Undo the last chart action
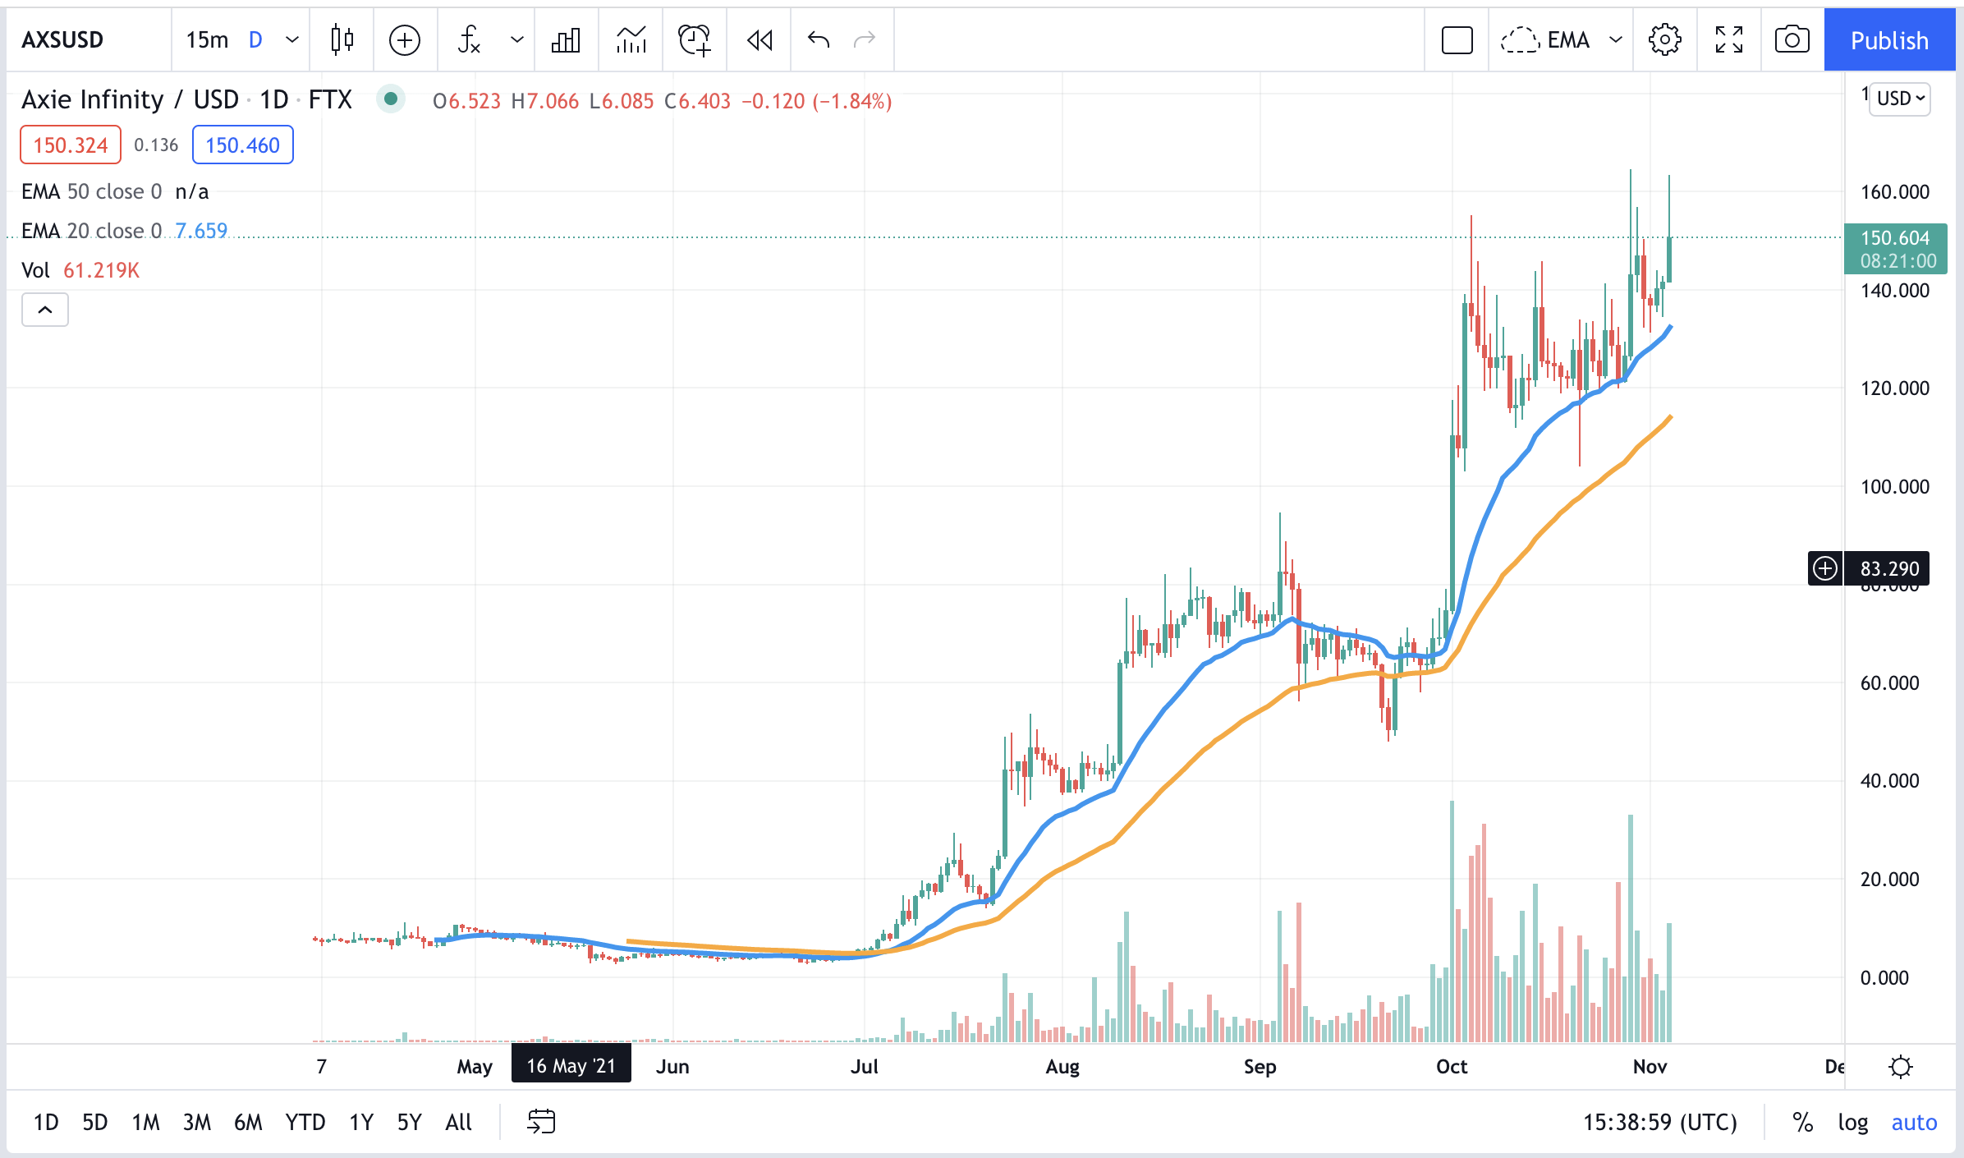This screenshot has height=1158, width=1964. 819,39
